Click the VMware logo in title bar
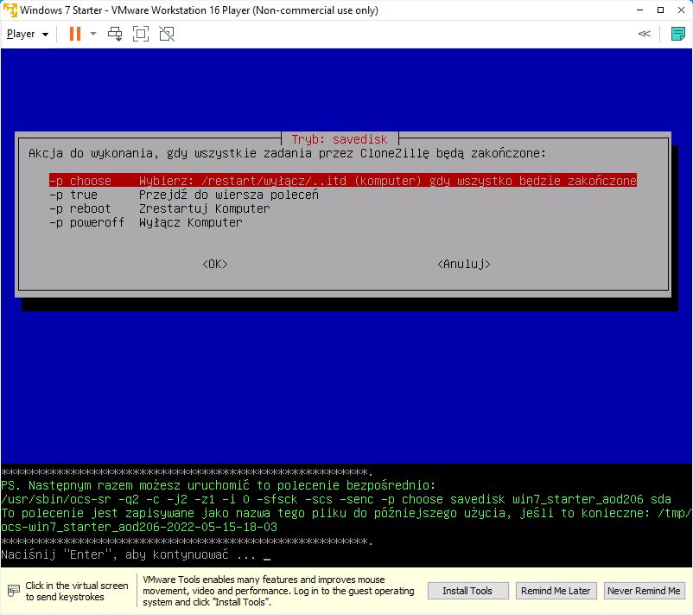This screenshot has width=693, height=615. pyautogui.click(x=10, y=10)
